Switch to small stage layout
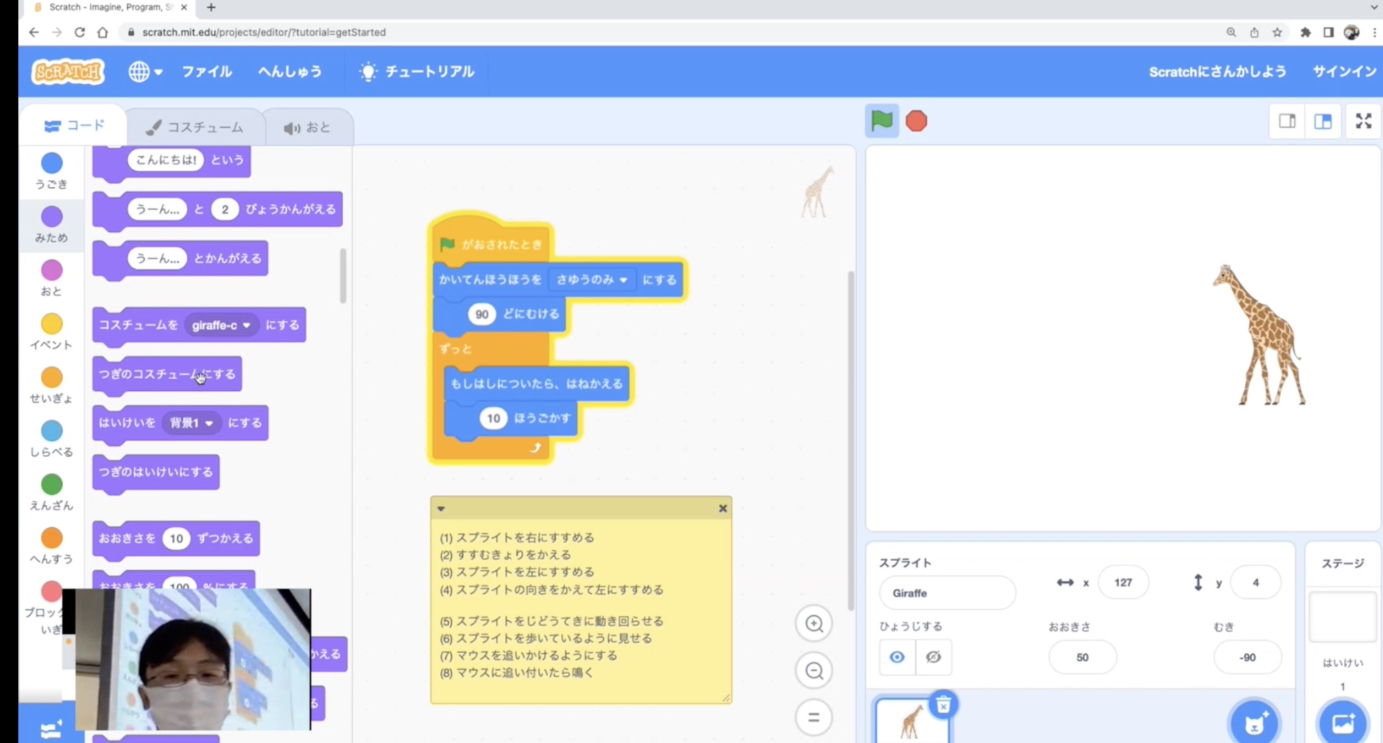 [1287, 121]
